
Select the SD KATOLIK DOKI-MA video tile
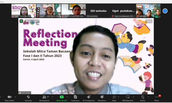74,11
